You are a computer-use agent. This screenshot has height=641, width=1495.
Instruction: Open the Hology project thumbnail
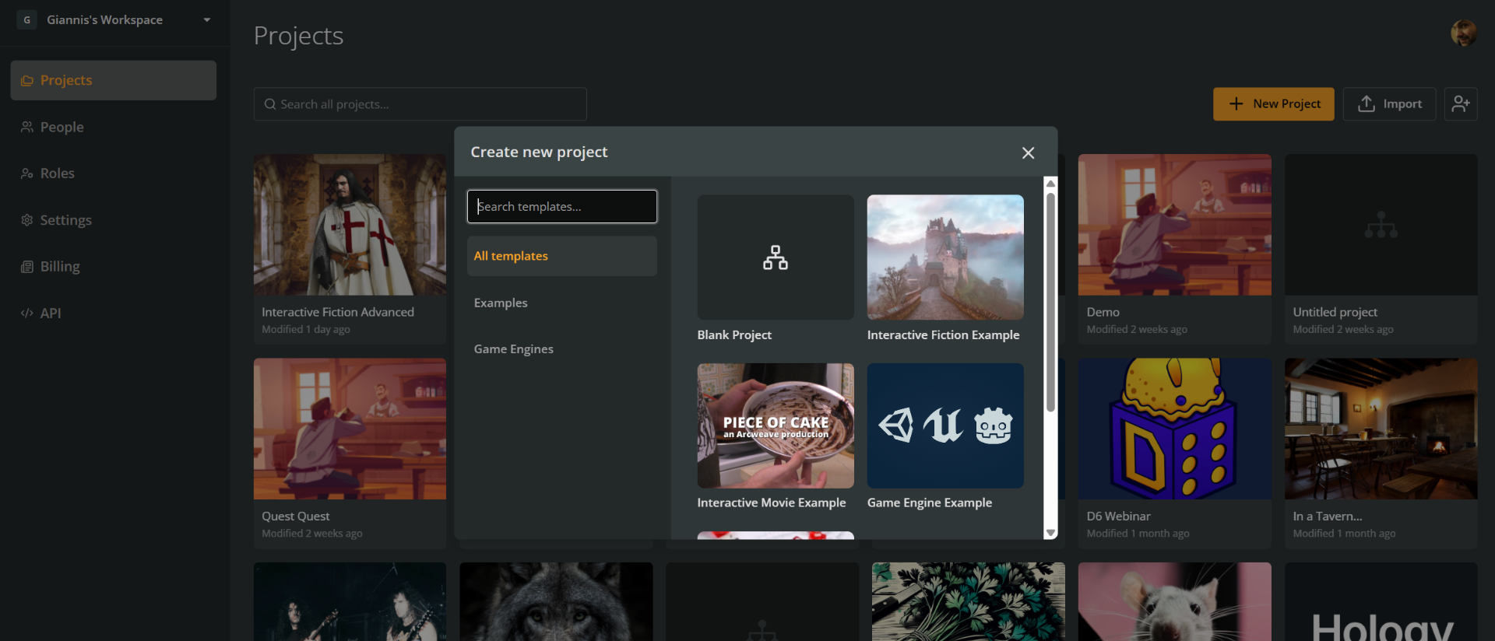pyautogui.click(x=1381, y=602)
